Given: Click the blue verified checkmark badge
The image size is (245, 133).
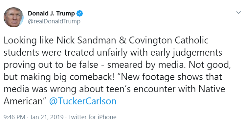Looking at the screenshot, I should (x=80, y=13).
